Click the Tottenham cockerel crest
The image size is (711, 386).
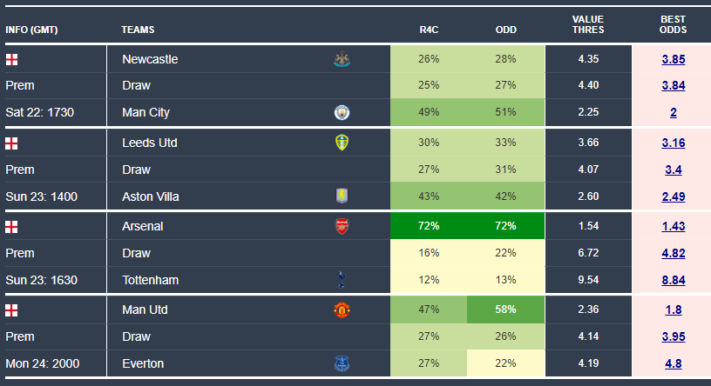341,279
